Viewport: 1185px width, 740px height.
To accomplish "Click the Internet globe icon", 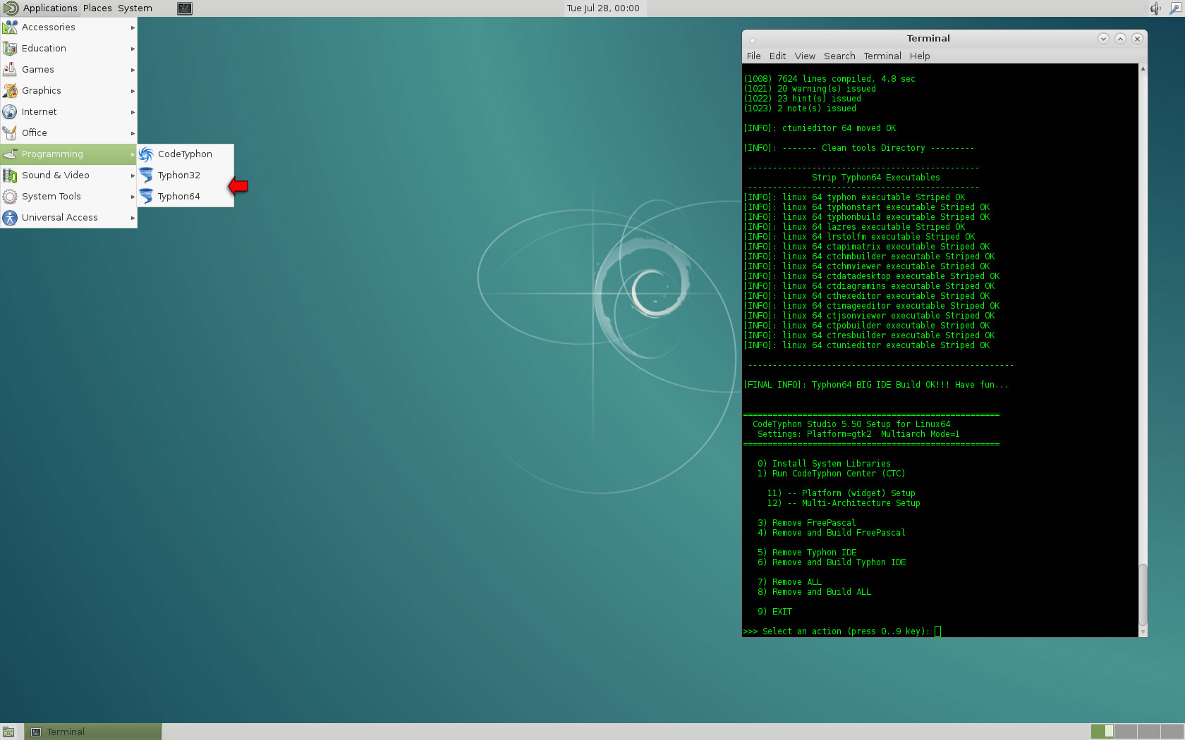I will (x=10, y=112).
